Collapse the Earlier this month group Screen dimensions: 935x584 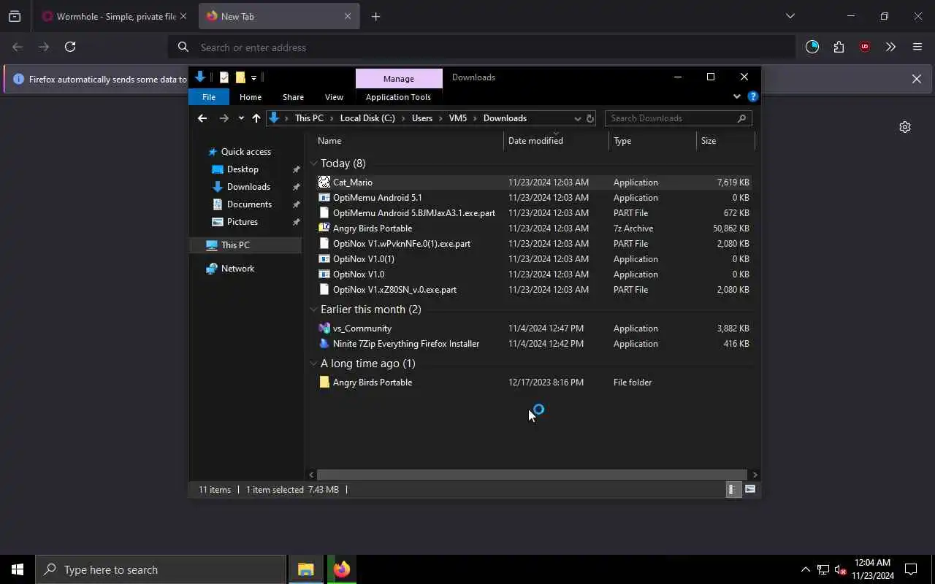click(313, 310)
